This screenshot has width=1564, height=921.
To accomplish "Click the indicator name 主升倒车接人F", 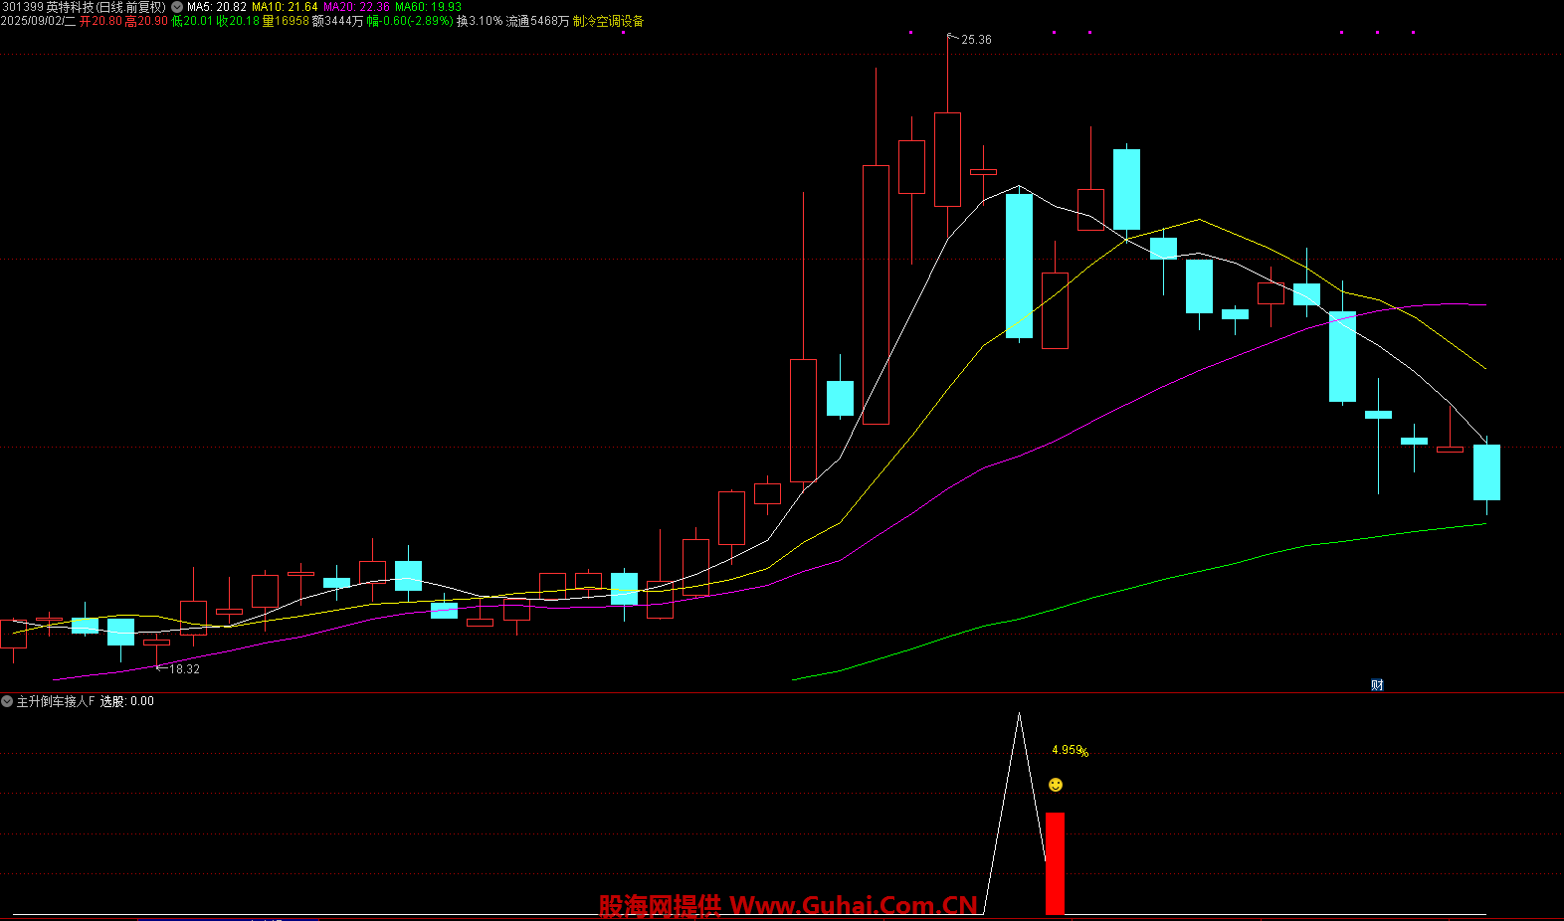I will 56,701.
